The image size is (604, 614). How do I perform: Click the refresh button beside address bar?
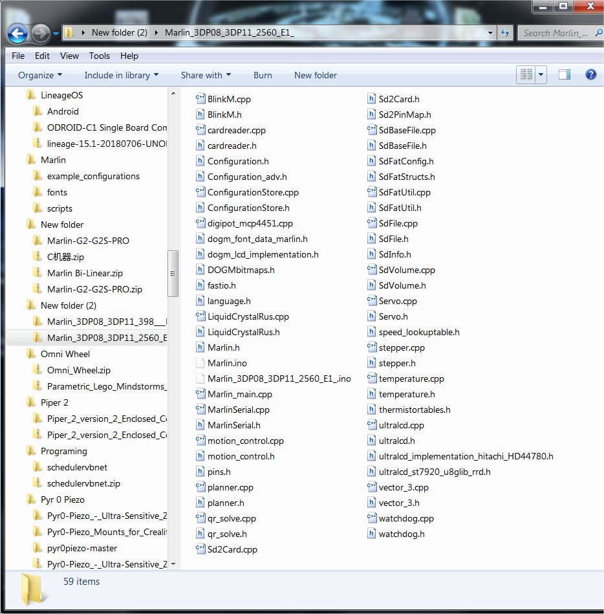click(x=506, y=33)
